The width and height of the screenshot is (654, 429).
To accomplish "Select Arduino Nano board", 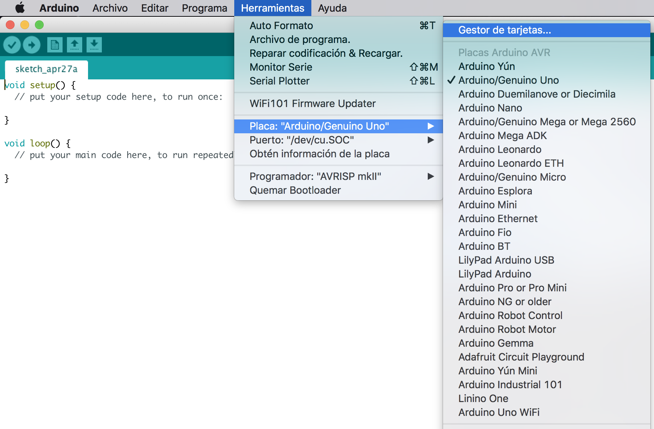I will [547, 108].
